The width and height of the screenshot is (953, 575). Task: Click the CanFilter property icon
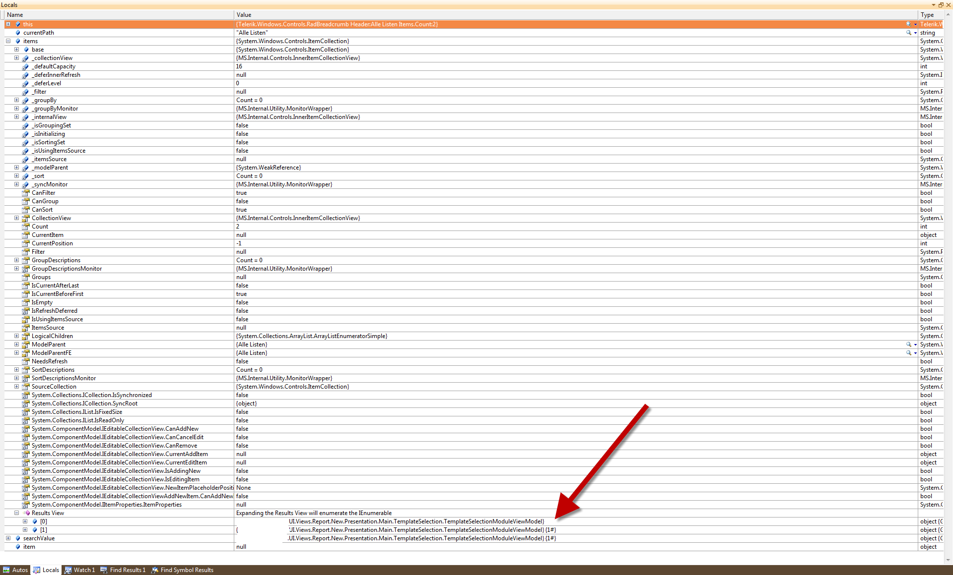tap(26, 193)
